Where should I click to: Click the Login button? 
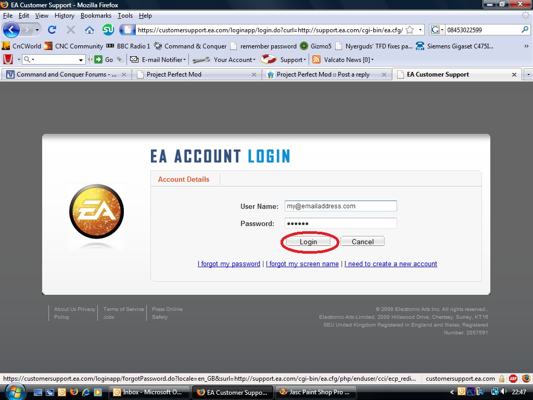coord(308,242)
